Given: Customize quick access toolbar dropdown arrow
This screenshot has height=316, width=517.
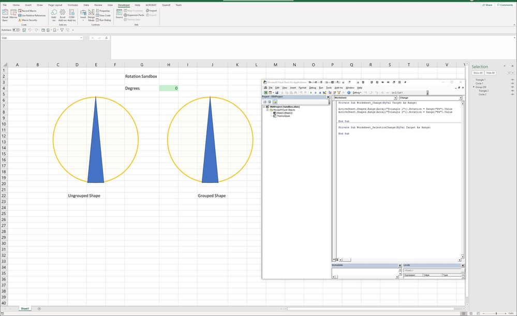Looking at the screenshot, I should coord(73,30).
